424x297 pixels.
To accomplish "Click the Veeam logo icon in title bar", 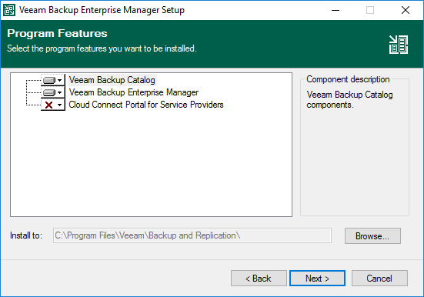I will pos(9,10).
